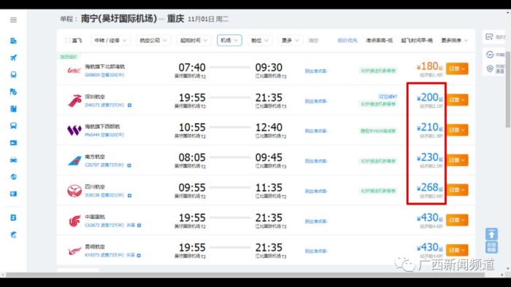Click the blue square icon beside CA3673
The height and width of the screenshot is (287, 511).
(139, 225)
